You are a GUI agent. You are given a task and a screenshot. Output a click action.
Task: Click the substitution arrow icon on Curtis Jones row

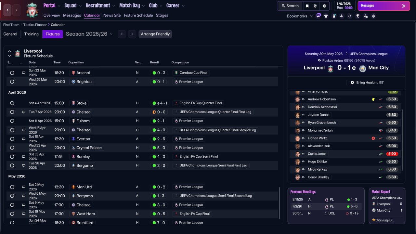click(381, 154)
